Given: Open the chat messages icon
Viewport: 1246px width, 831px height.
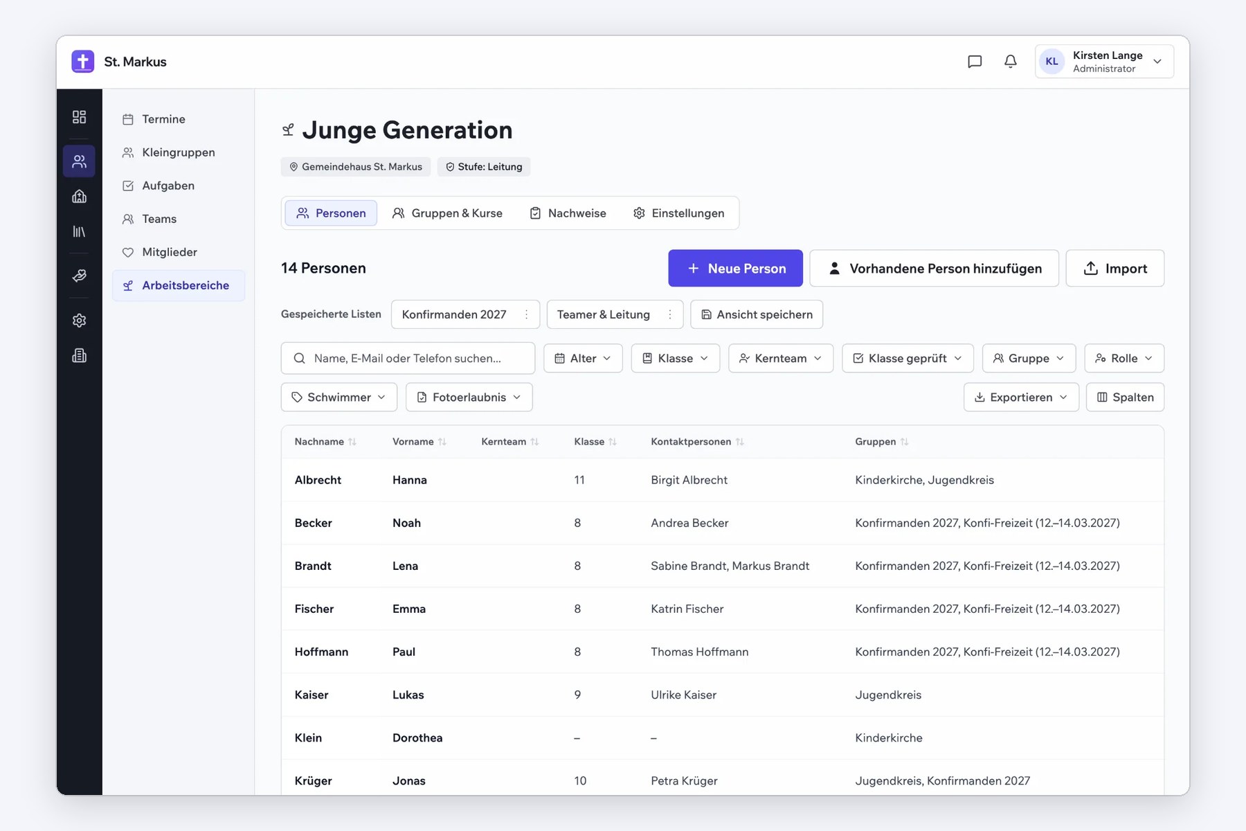Looking at the screenshot, I should [975, 62].
